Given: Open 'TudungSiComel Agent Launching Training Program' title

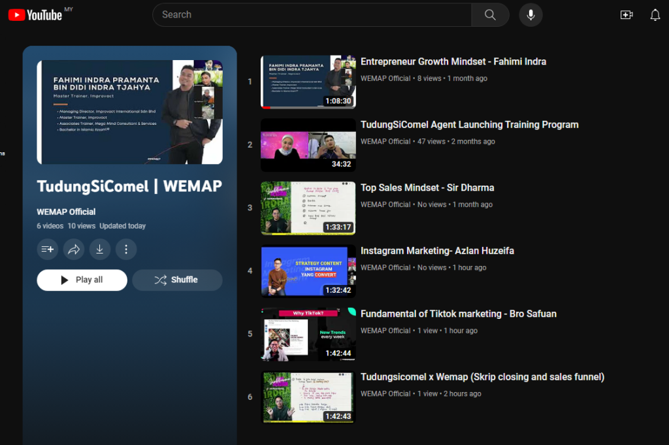Looking at the screenshot, I should point(469,125).
